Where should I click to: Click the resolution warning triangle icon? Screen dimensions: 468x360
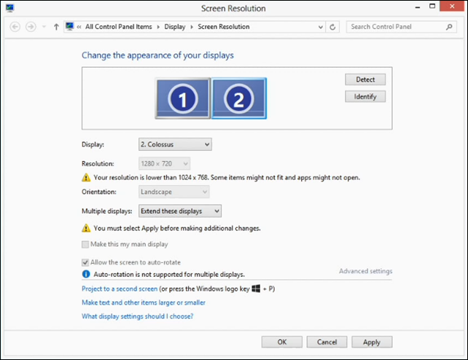pos(86,178)
